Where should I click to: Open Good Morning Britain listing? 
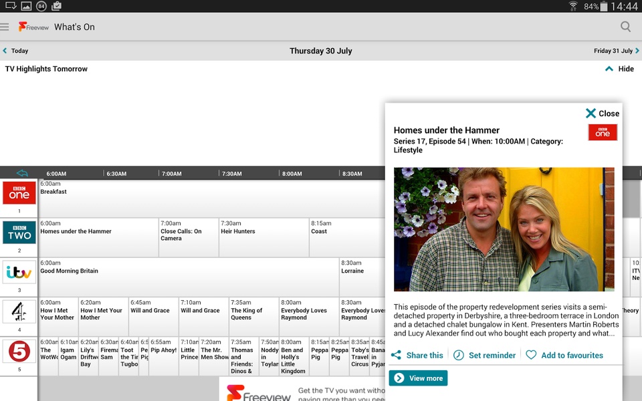189,277
